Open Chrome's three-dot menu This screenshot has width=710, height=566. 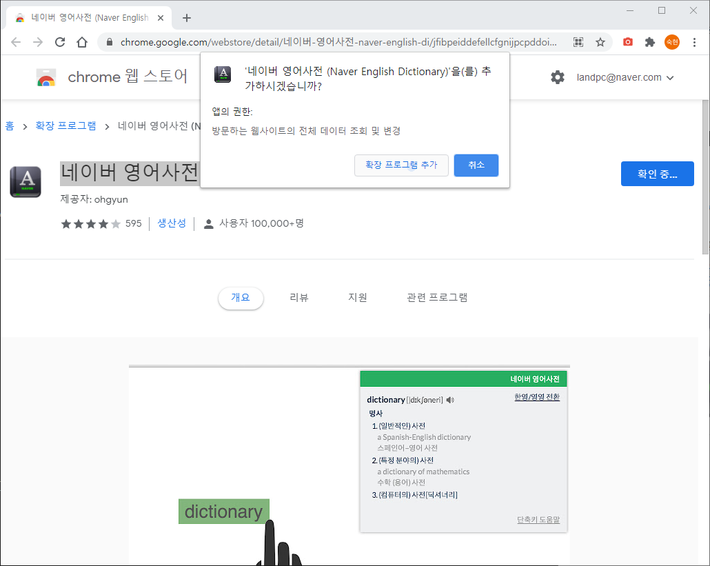pos(694,42)
